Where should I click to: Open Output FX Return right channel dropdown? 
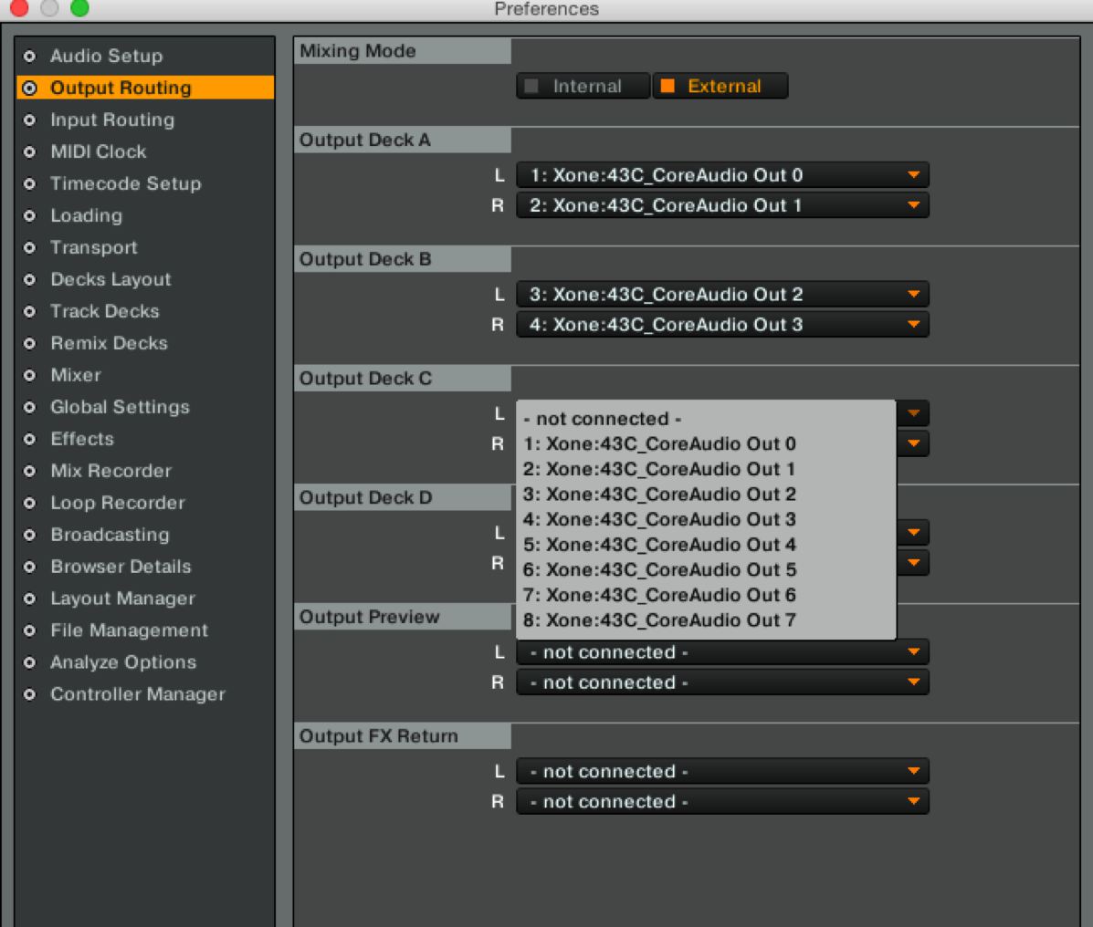click(x=721, y=802)
